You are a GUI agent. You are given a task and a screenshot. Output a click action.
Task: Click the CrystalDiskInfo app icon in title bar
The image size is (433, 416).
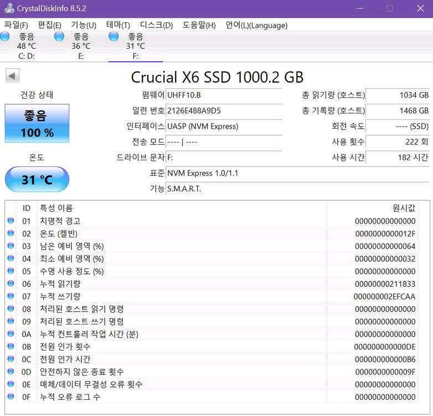point(9,8)
